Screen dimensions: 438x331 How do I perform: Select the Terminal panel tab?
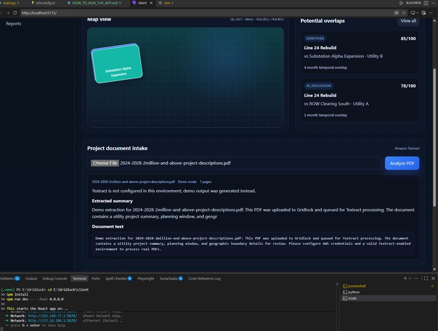pyautogui.click(x=79, y=278)
